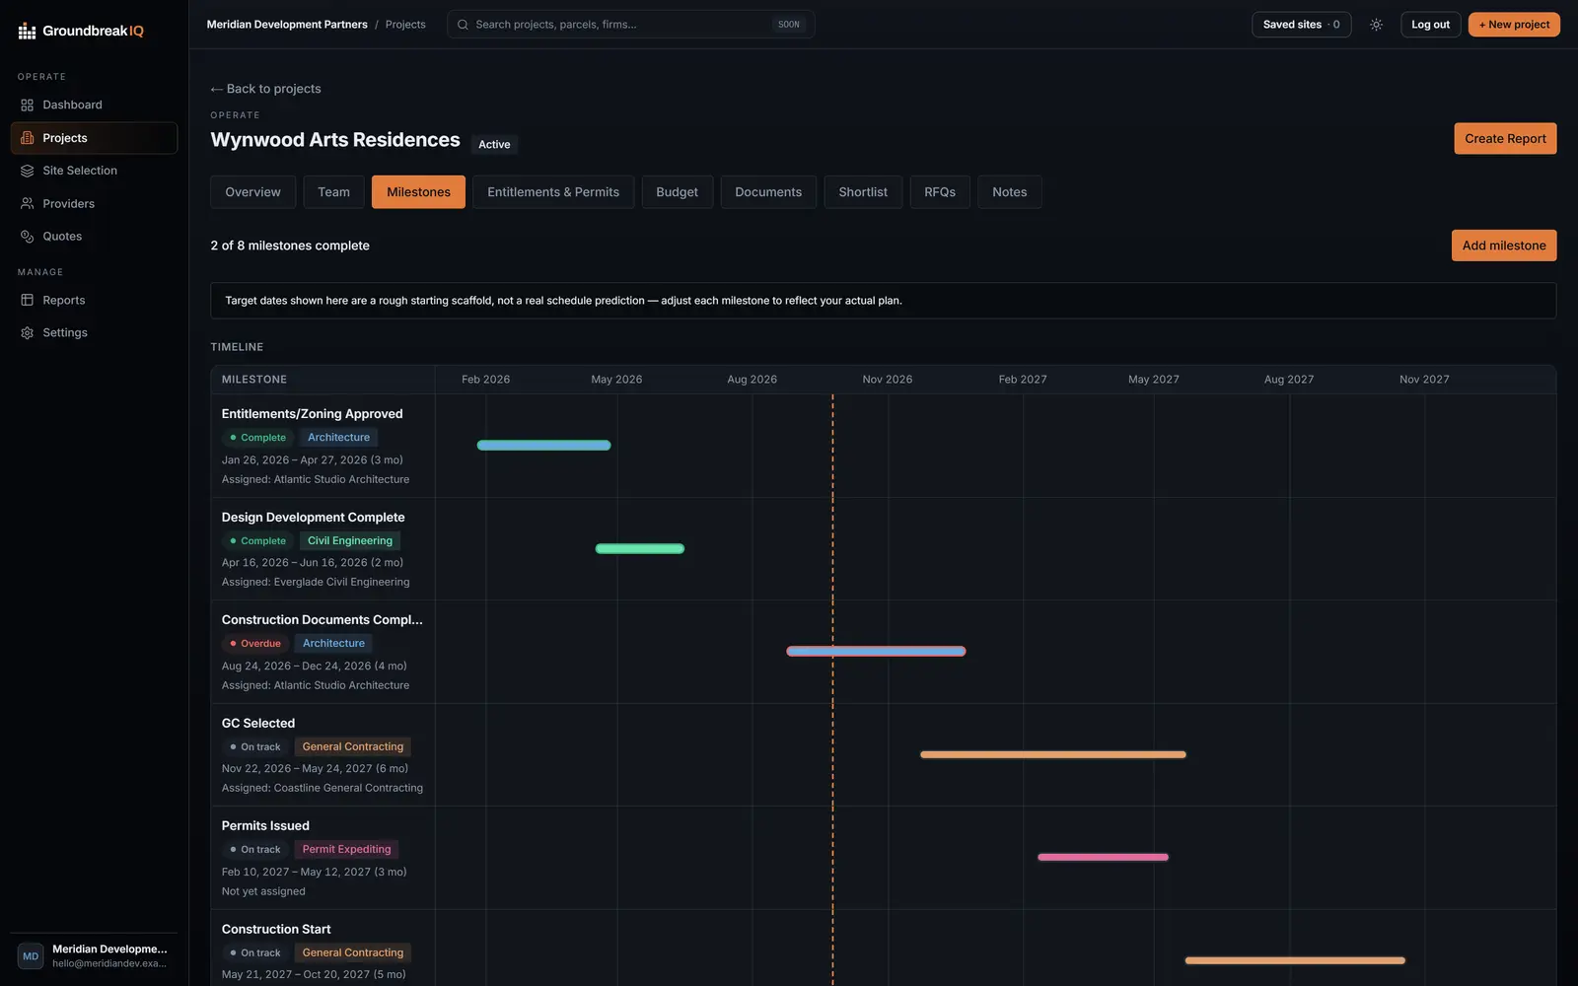Click the search magnifier icon

[463, 25]
